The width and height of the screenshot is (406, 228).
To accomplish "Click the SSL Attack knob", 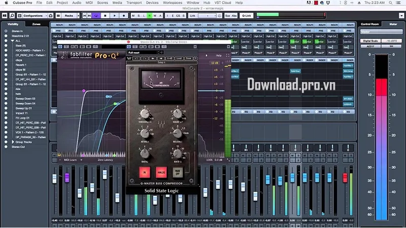I will 145,133.
